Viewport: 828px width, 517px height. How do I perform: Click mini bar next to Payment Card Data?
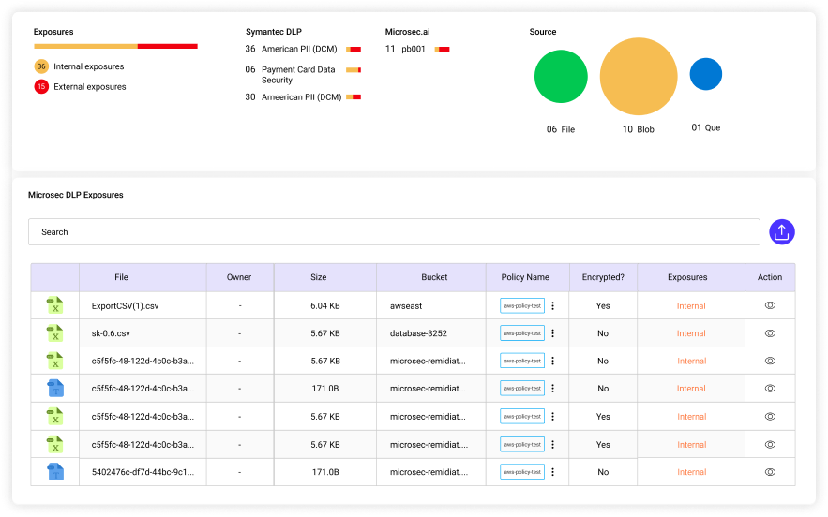pyautogui.click(x=354, y=69)
